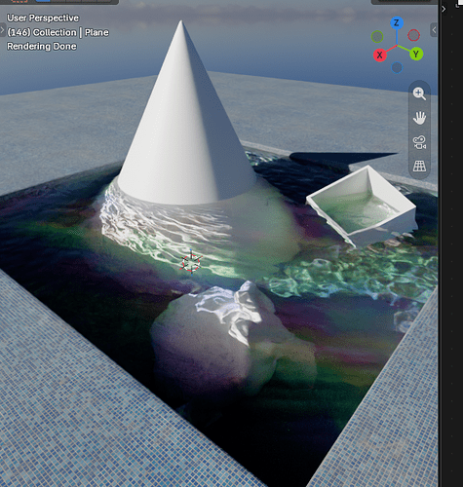The height and width of the screenshot is (487, 463).
Task: Expand the left toolbar arrow tab
Action: coord(3,30)
